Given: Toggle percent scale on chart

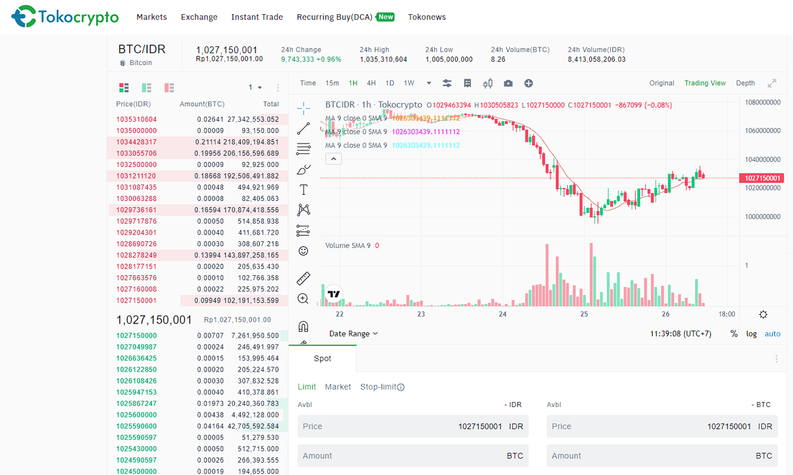Looking at the screenshot, I should tap(734, 333).
